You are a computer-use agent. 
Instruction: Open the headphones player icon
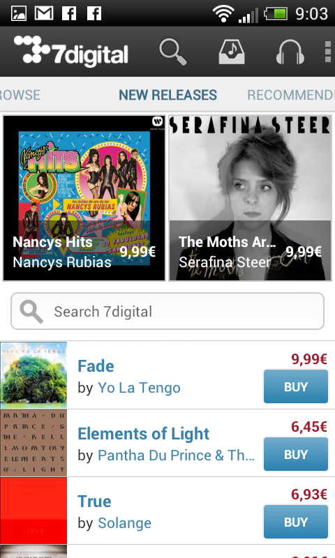click(x=290, y=52)
